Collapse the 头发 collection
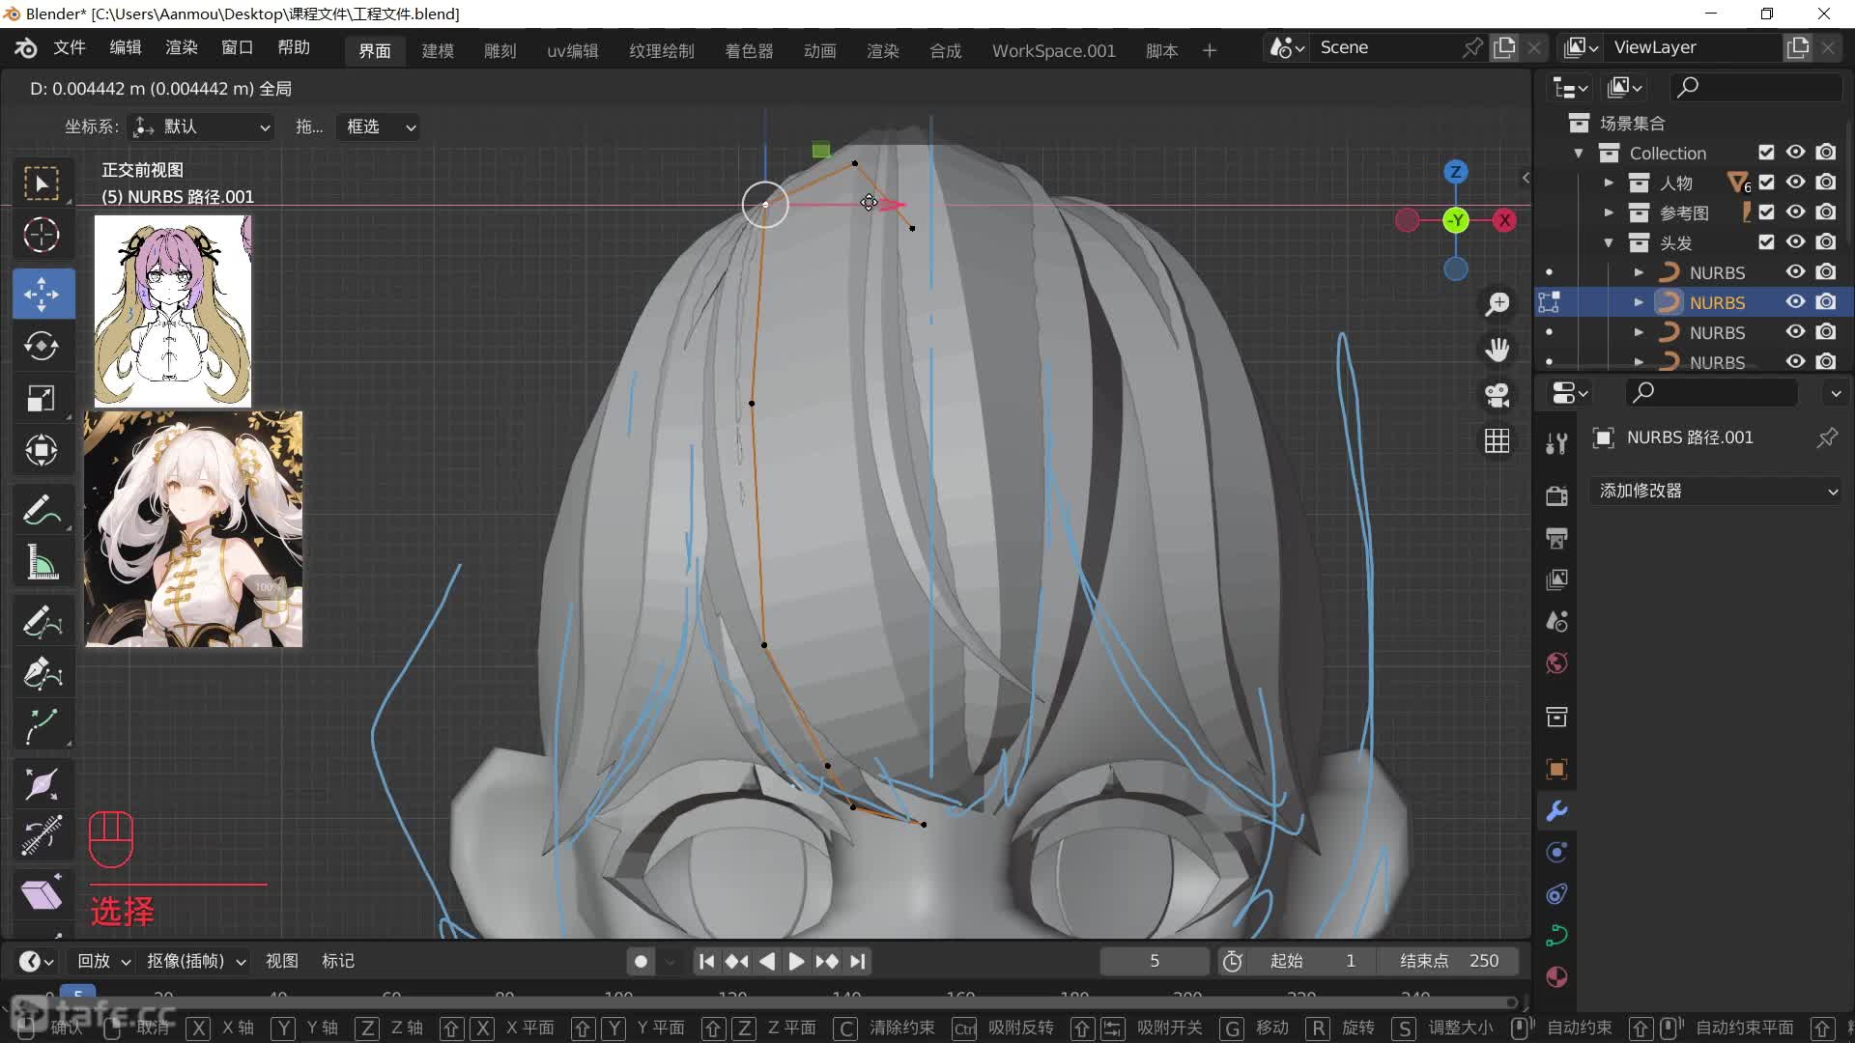 1609,242
